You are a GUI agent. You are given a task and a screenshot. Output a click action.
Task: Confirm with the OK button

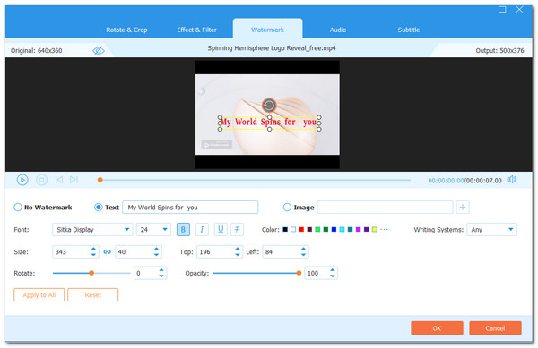(437, 328)
